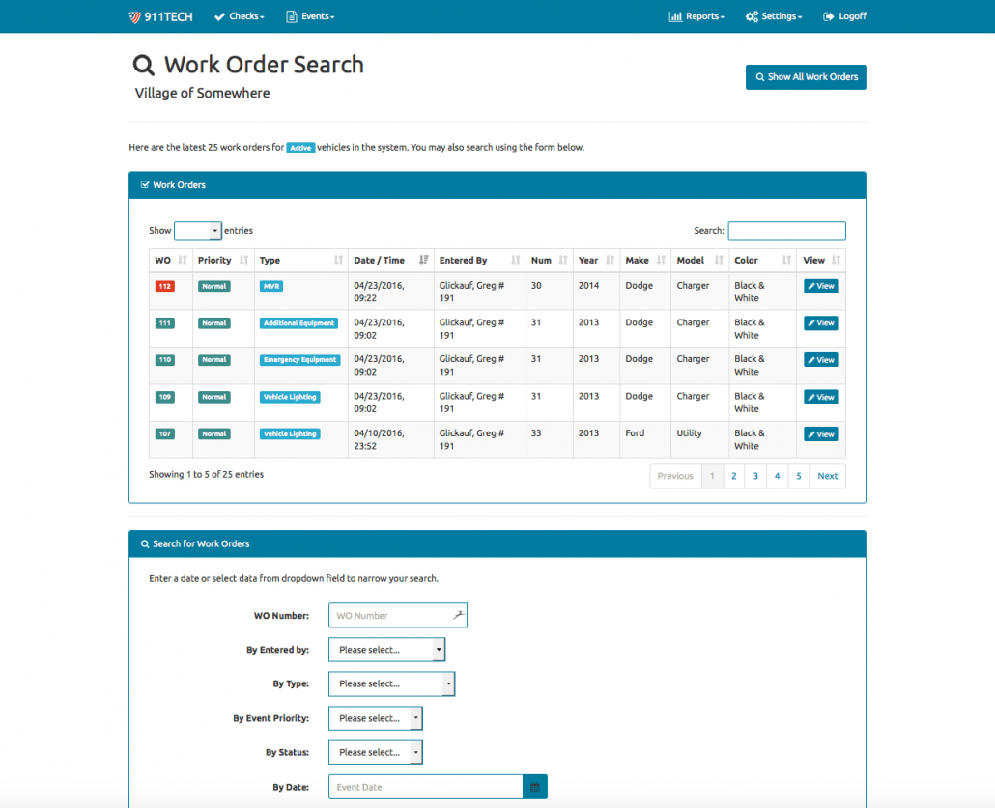Open the Checks menu

(x=239, y=15)
